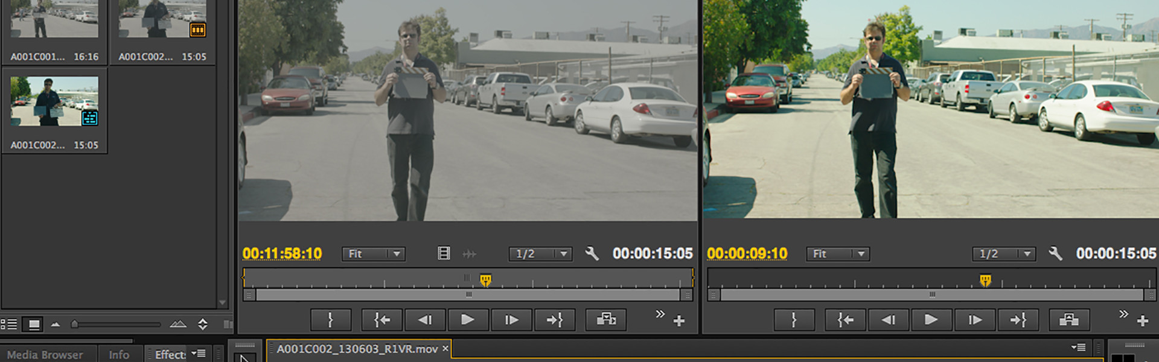
Task: Click right handle of Source zoom scroll bar
Action: tap(686, 295)
